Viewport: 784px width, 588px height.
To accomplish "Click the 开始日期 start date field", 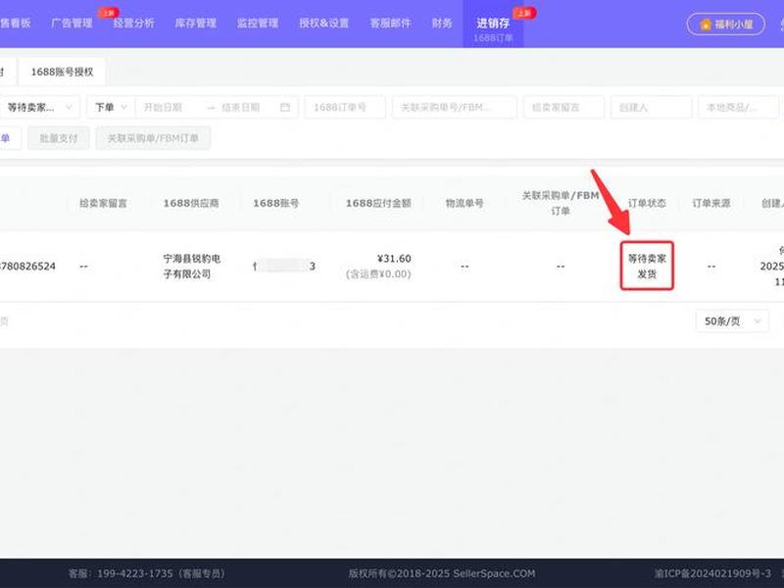I will [170, 107].
